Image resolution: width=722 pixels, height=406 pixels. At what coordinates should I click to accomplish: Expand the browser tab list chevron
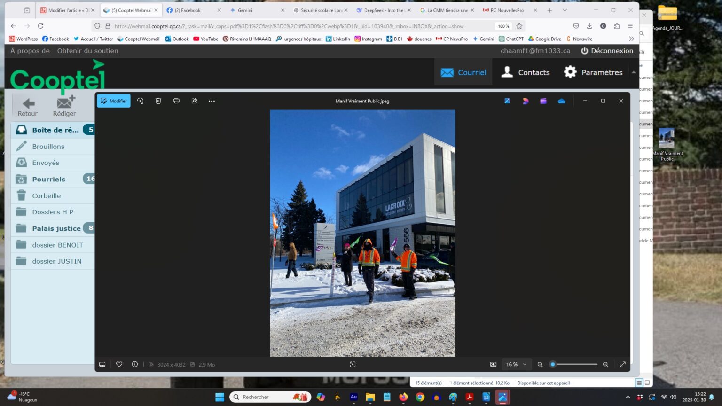pyautogui.click(x=565, y=10)
